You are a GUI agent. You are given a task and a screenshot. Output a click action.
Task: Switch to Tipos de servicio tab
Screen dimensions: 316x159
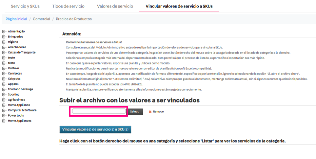click(x=68, y=6)
